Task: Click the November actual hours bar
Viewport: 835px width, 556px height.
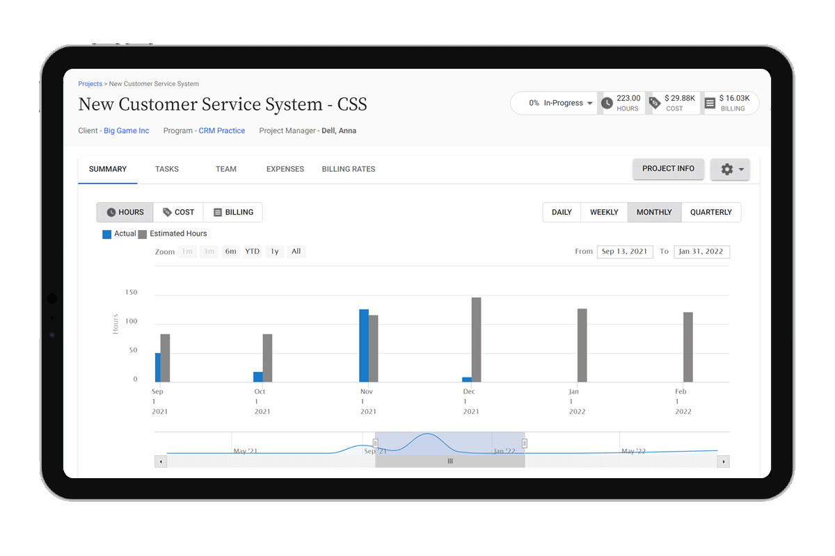Action: [x=364, y=345]
